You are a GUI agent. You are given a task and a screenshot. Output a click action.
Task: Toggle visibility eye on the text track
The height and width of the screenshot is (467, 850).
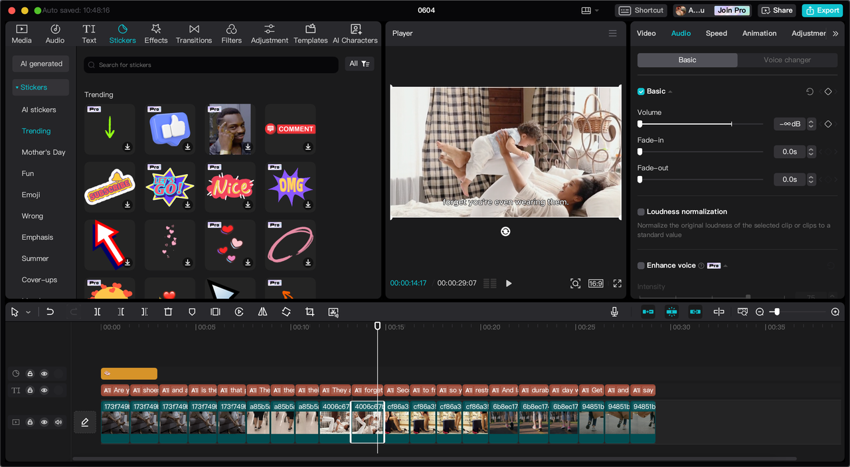(44, 391)
